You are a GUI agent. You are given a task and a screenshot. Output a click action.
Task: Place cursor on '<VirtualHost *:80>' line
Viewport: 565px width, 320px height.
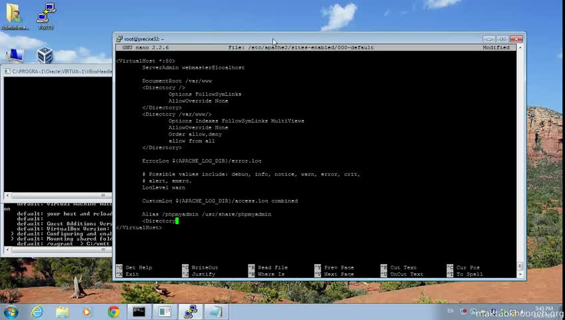tap(145, 61)
